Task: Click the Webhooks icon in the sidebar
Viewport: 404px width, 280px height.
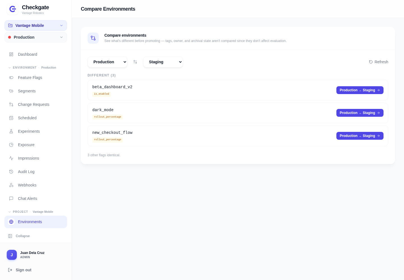Action: (x=11, y=185)
